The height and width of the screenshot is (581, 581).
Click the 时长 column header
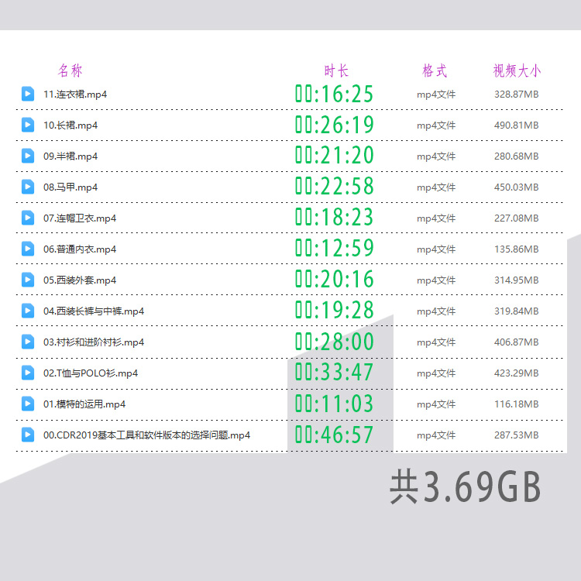click(x=336, y=70)
